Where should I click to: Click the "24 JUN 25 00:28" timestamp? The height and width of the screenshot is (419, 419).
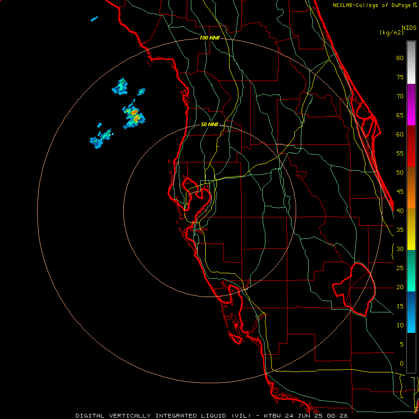click(316, 416)
